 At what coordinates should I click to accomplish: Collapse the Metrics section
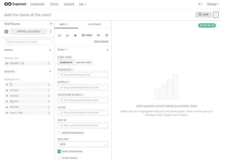[50, 50]
